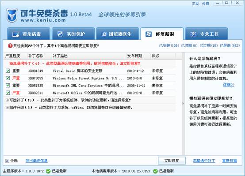The image size is (245, 176).
Task: Click the www.keniu.com website text
Action: pyautogui.click(x=43, y=20)
